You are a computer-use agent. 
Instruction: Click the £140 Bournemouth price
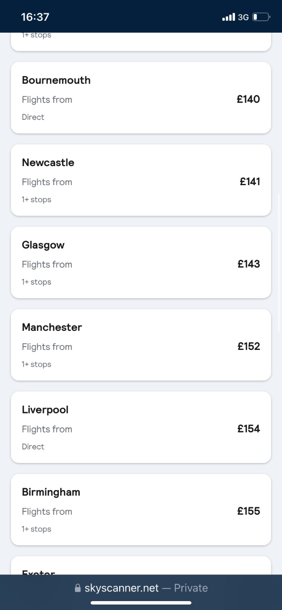[x=248, y=100]
